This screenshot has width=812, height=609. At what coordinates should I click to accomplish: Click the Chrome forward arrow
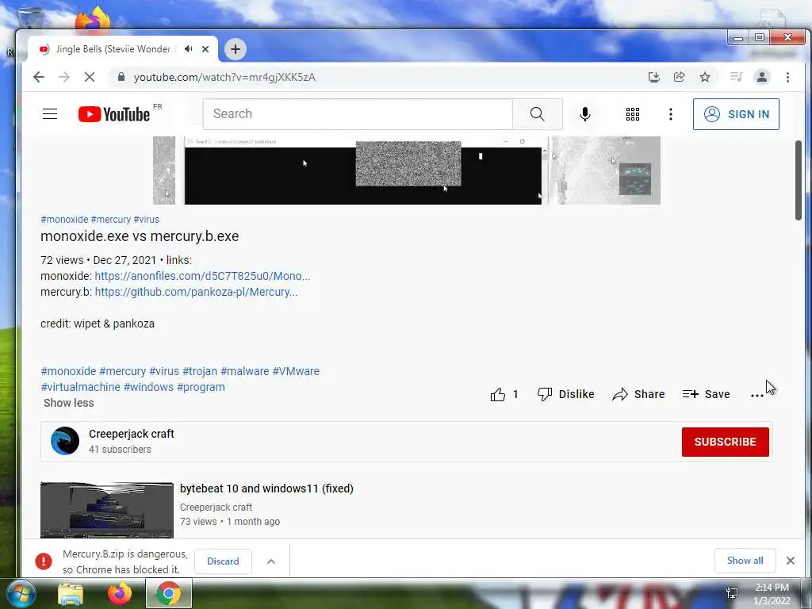[x=64, y=77]
